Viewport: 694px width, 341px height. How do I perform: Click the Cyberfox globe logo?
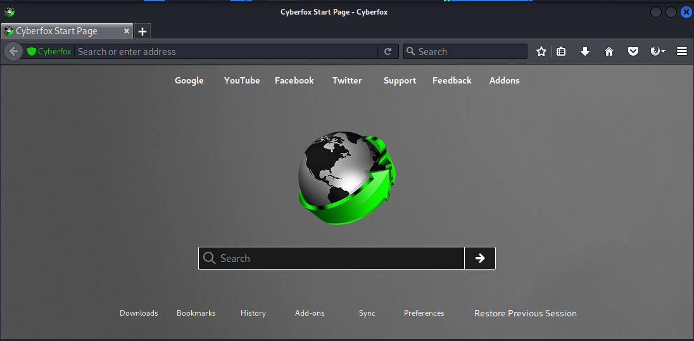coord(347,177)
